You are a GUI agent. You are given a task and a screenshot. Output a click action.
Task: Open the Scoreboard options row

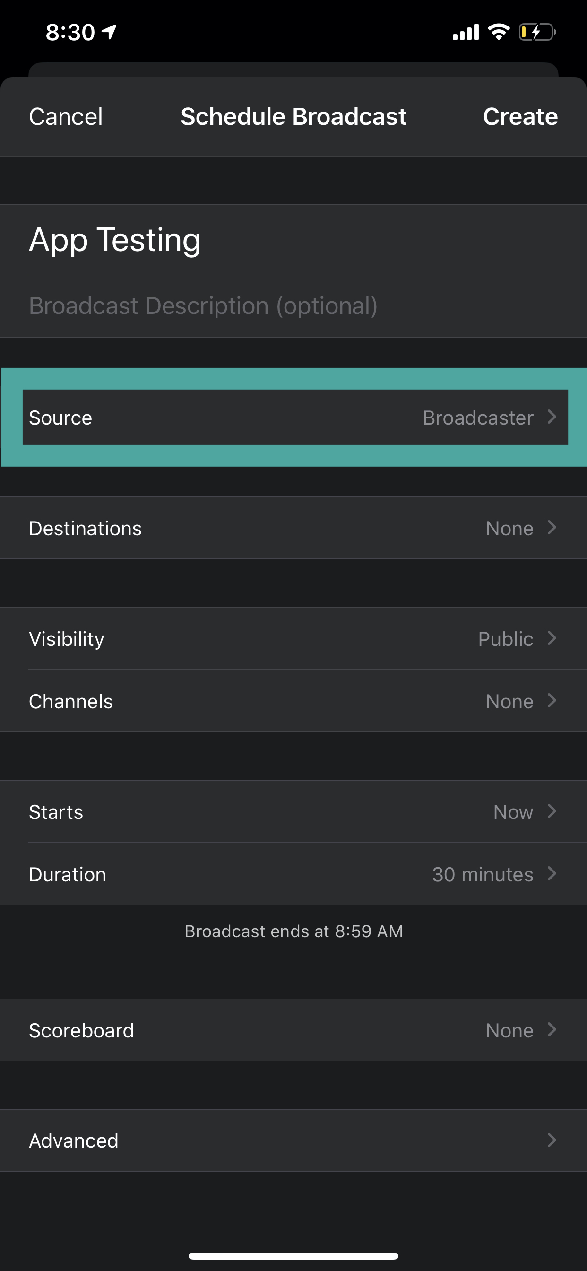pyautogui.click(x=294, y=1030)
